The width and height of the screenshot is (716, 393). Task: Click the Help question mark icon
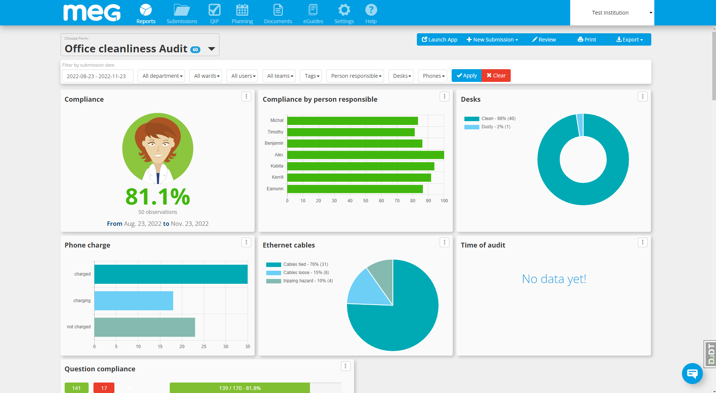click(371, 10)
